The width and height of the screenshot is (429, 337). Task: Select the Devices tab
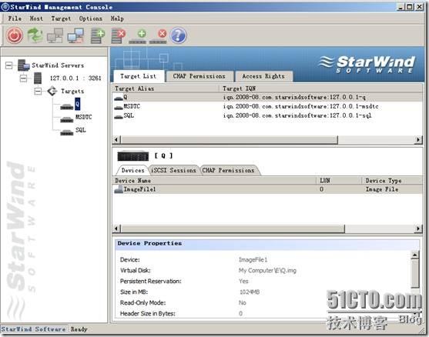coord(132,170)
